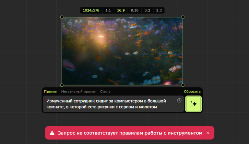Screen dimensions: 249x144
Task: Click the sparkle generate image button
Action: coord(194,104)
